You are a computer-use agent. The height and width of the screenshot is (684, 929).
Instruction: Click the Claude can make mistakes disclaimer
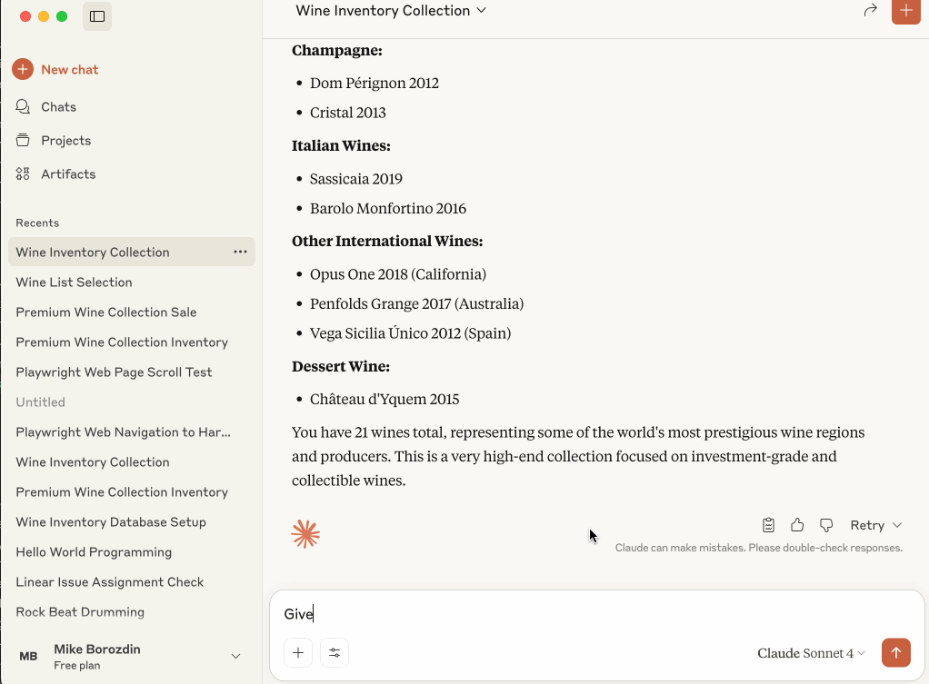[759, 548]
